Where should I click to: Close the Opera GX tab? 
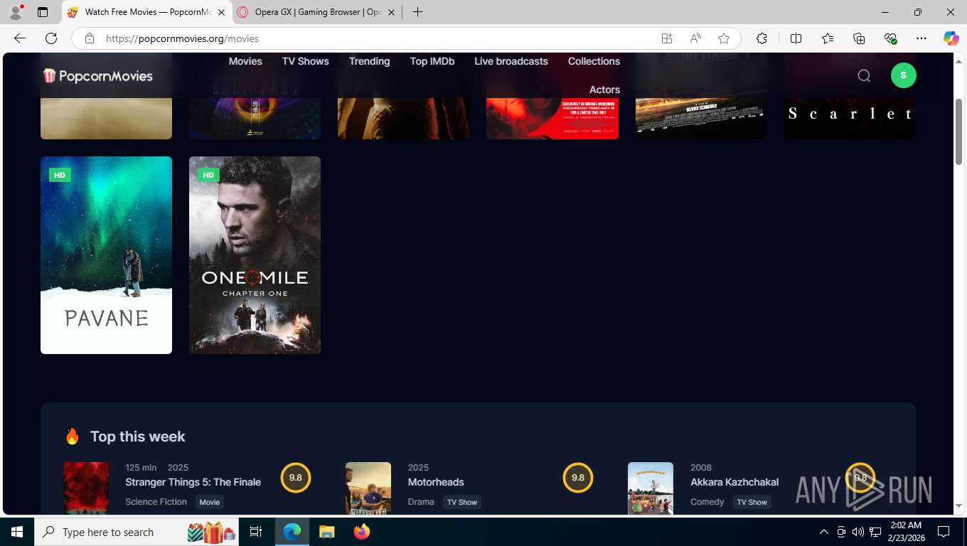click(391, 12)
